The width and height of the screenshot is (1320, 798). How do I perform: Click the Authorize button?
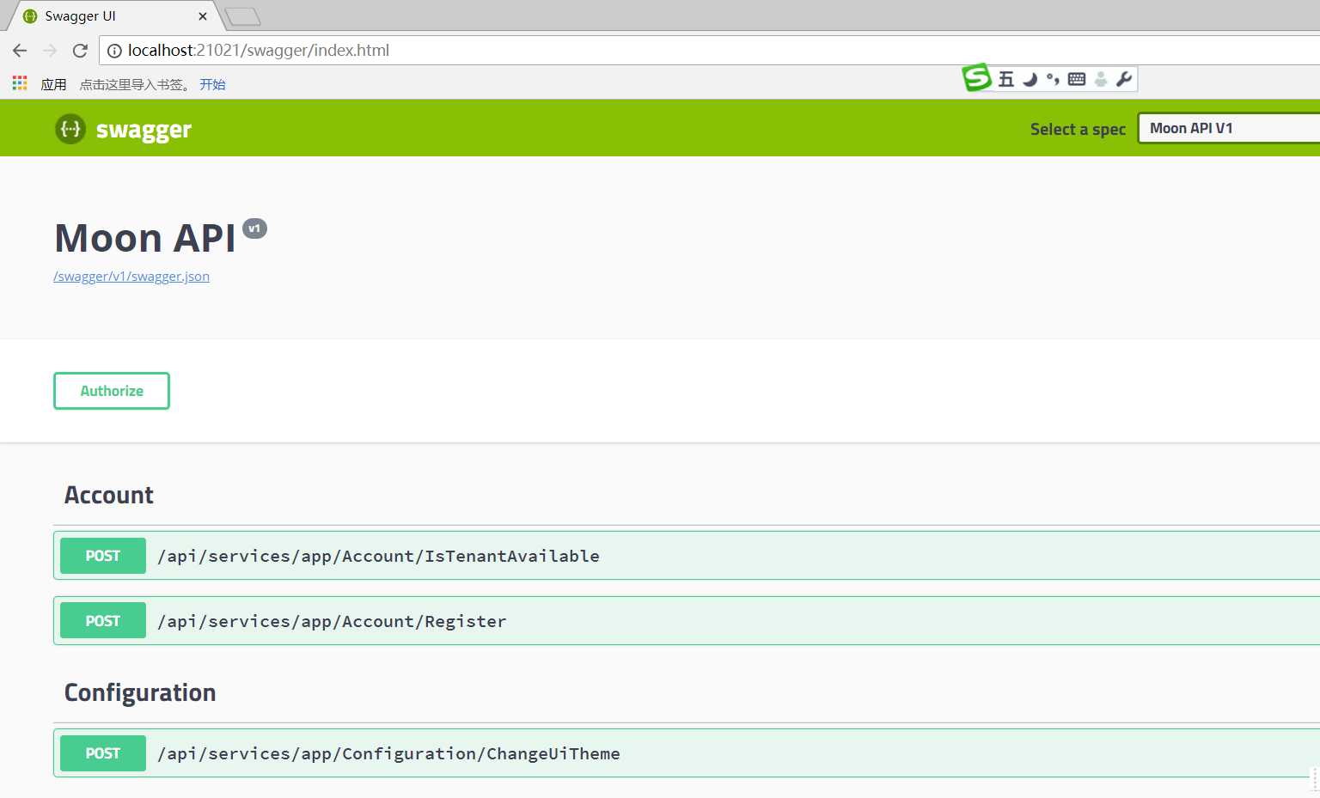point(112,391)
